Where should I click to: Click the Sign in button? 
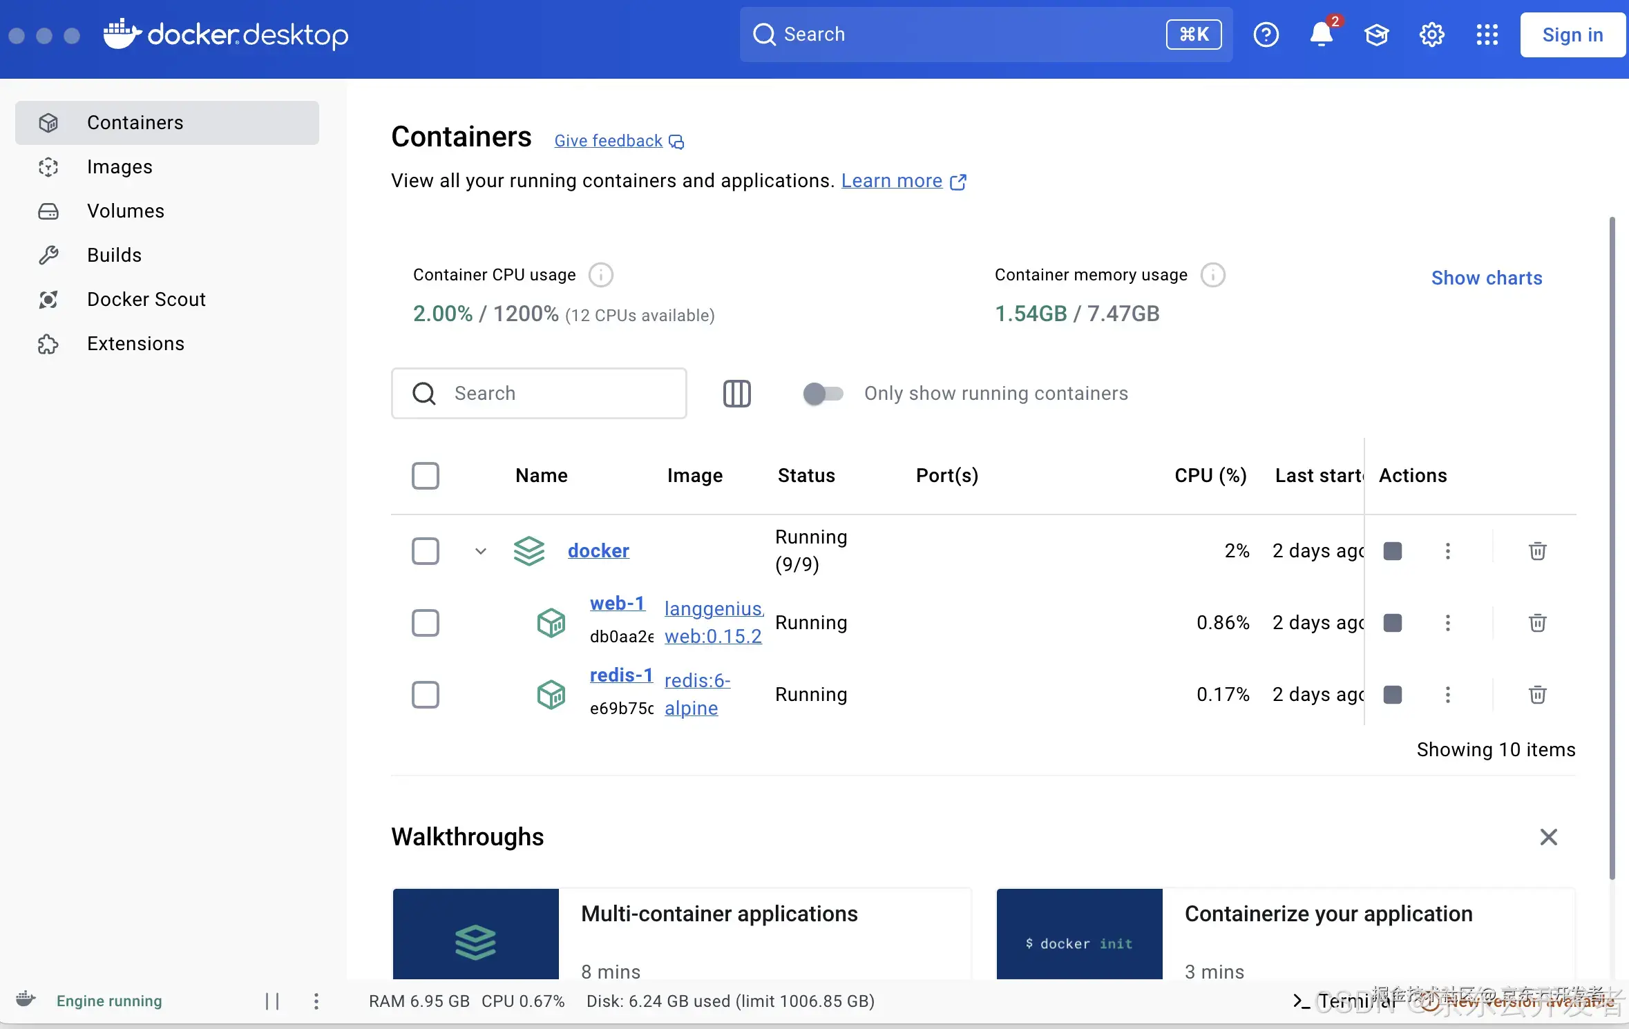coord(1572,35)
